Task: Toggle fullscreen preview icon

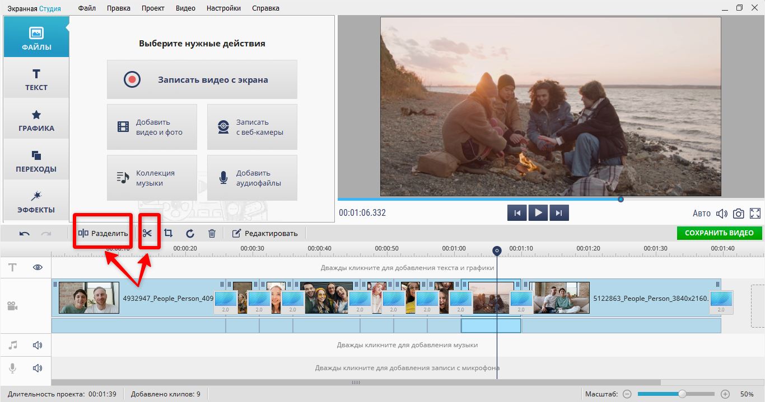Action: point(755,213)
